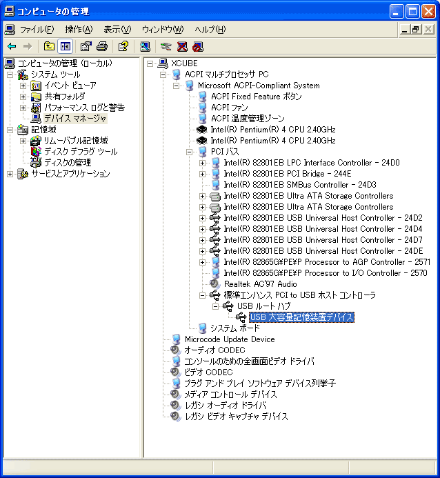
Task: Expand the LPC Interface Controller - 24D0 node
Action: click(x=202, y=163)
